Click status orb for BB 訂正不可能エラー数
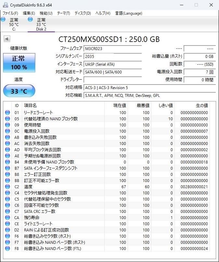The height and width of the screenshot is (262, 219). pyautogui.click(x=7, y=180)
